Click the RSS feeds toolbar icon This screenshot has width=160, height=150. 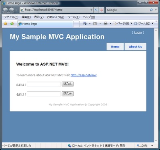coord(95,24)
